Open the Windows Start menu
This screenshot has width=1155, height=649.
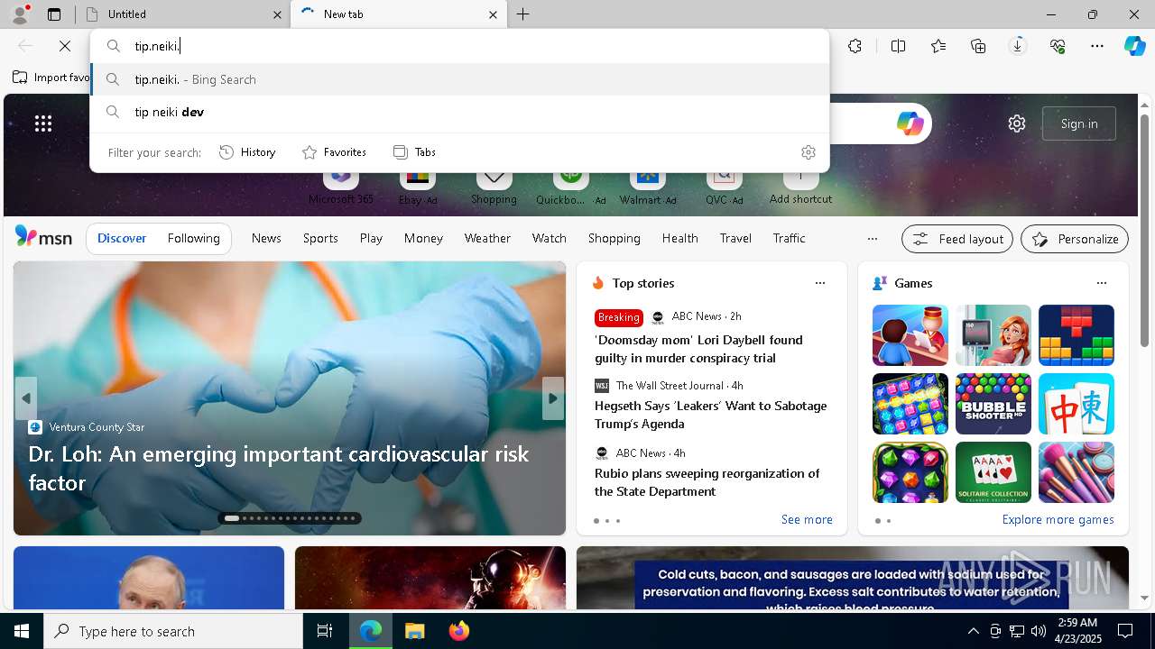[x=22, y=631]
